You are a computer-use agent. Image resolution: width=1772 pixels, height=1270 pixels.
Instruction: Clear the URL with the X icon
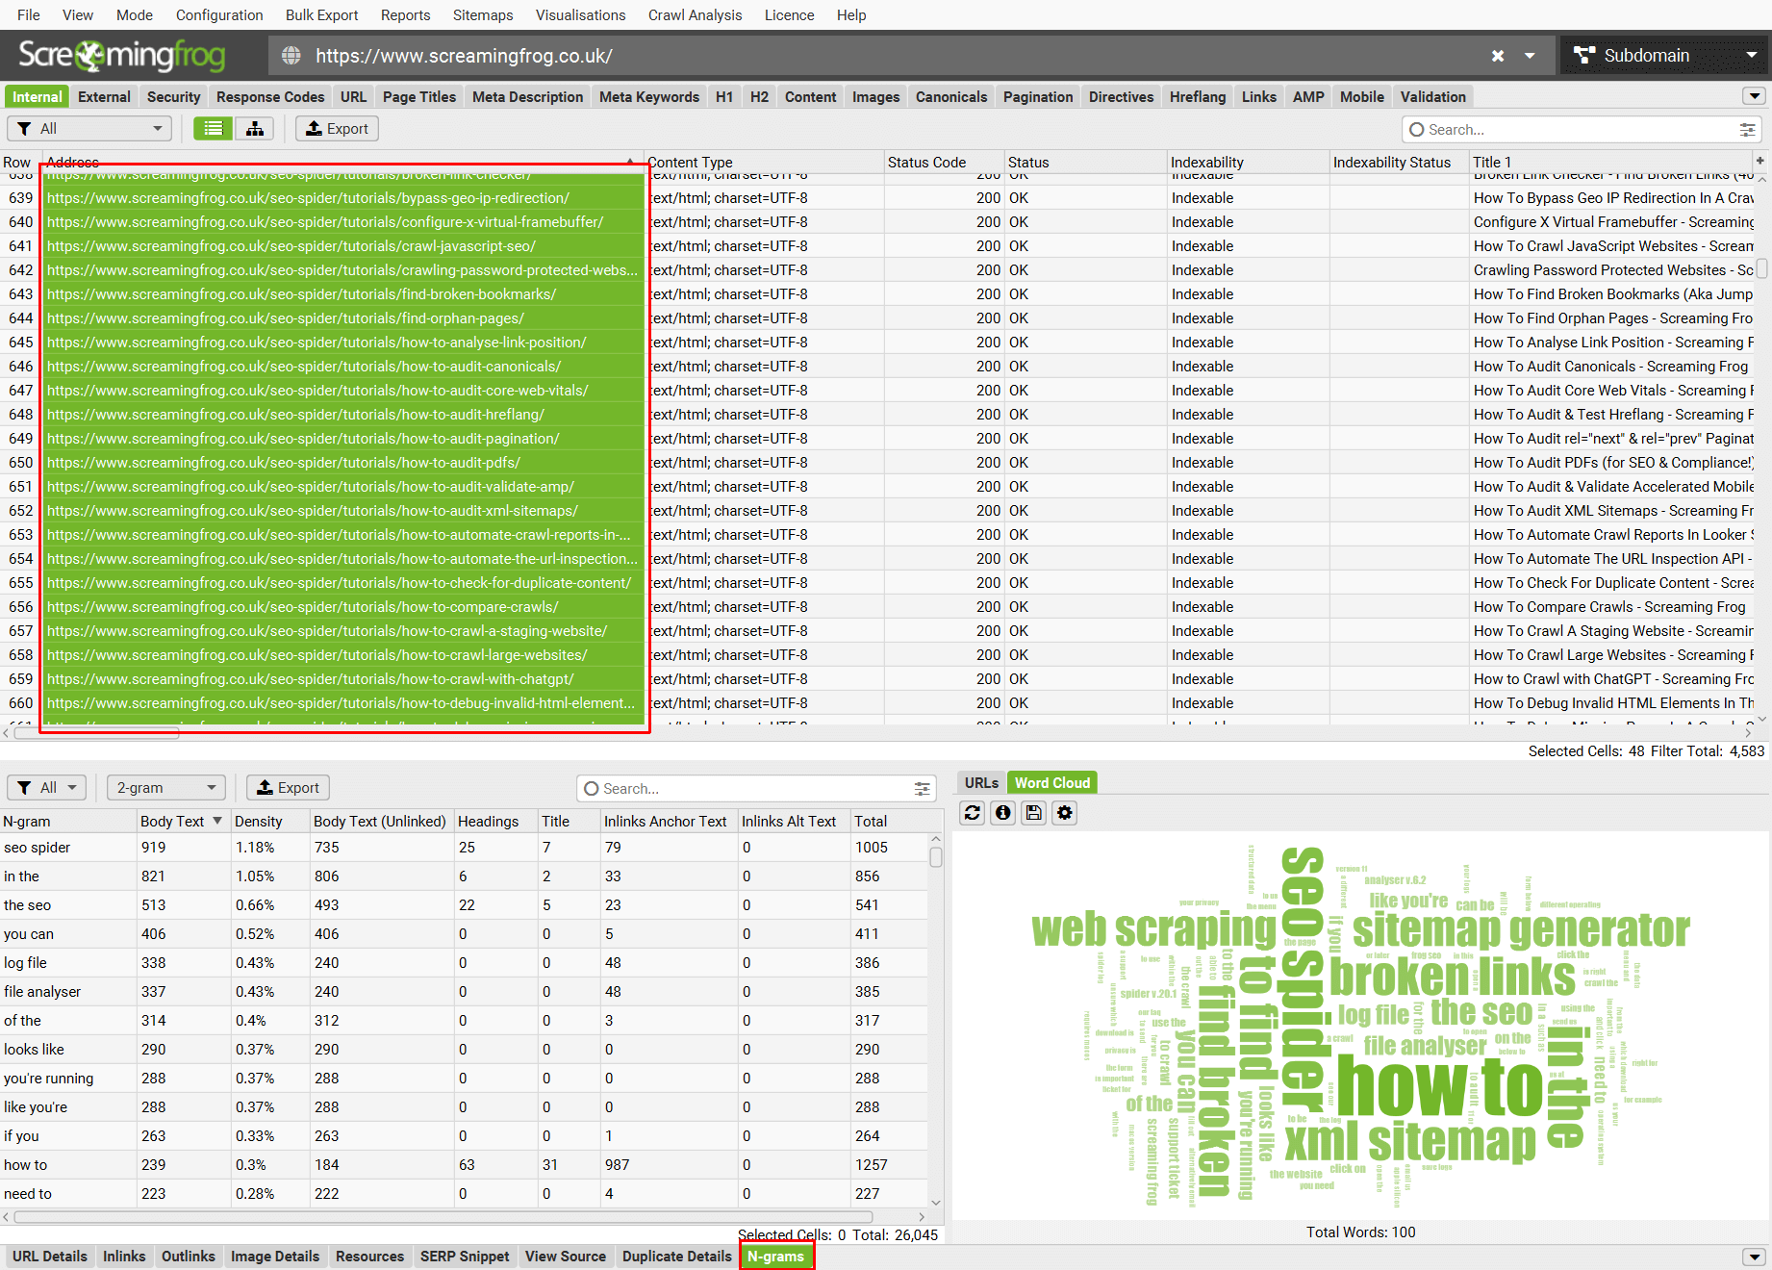(1497, 56)
